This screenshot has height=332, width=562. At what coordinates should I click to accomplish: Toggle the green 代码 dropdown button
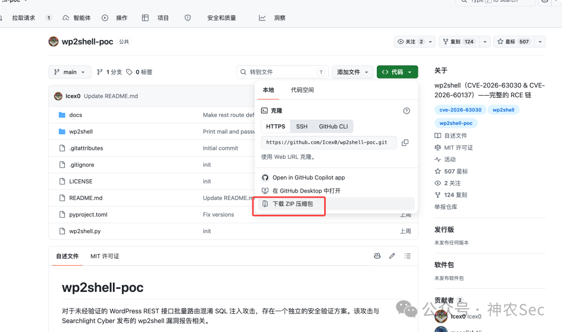coord(397,72)
